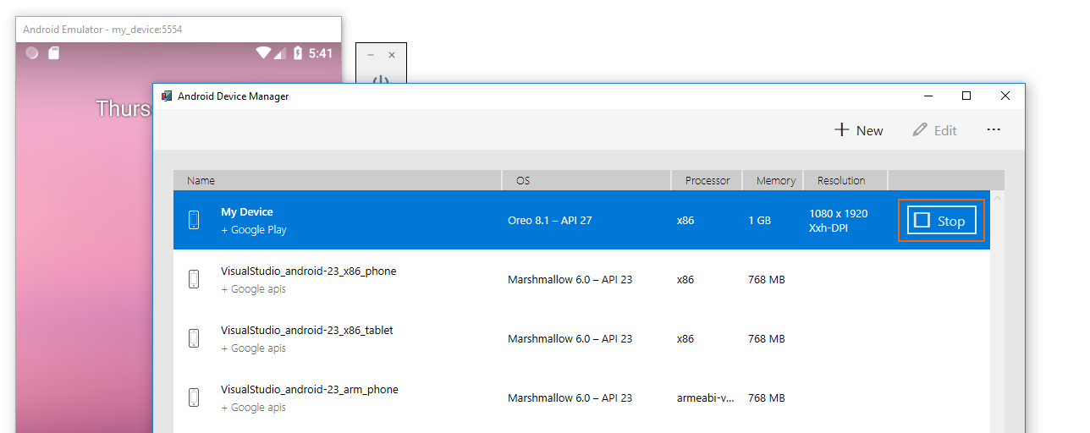
Task: Click emulator toolbar power button
Action: [x=381, y=80]
